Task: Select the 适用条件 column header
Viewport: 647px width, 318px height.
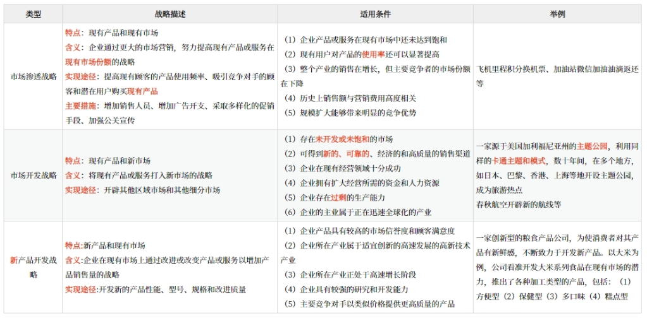Action: [x=375, y=13]
